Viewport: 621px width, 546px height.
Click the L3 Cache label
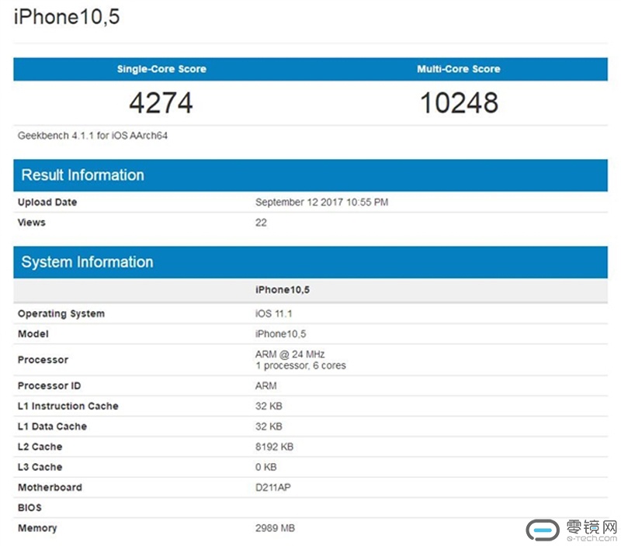[x=40, y=467]
